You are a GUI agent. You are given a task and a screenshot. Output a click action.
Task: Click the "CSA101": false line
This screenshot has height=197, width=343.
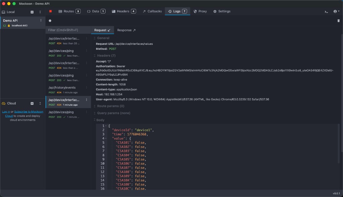coord(131,142)
